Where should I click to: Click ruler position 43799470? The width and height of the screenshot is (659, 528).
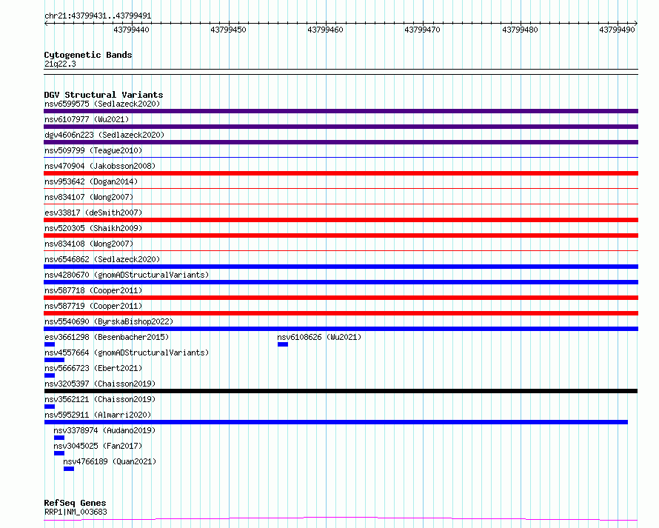(x=422, y=30)
